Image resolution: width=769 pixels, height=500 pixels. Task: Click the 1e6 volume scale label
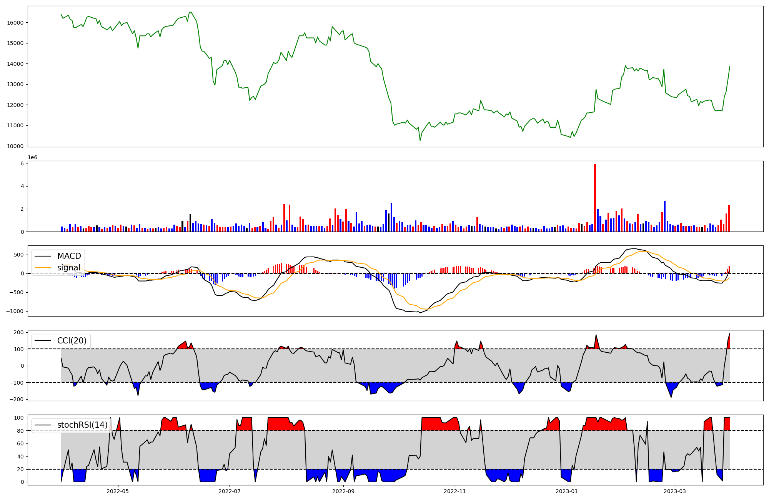click(32, 158)
